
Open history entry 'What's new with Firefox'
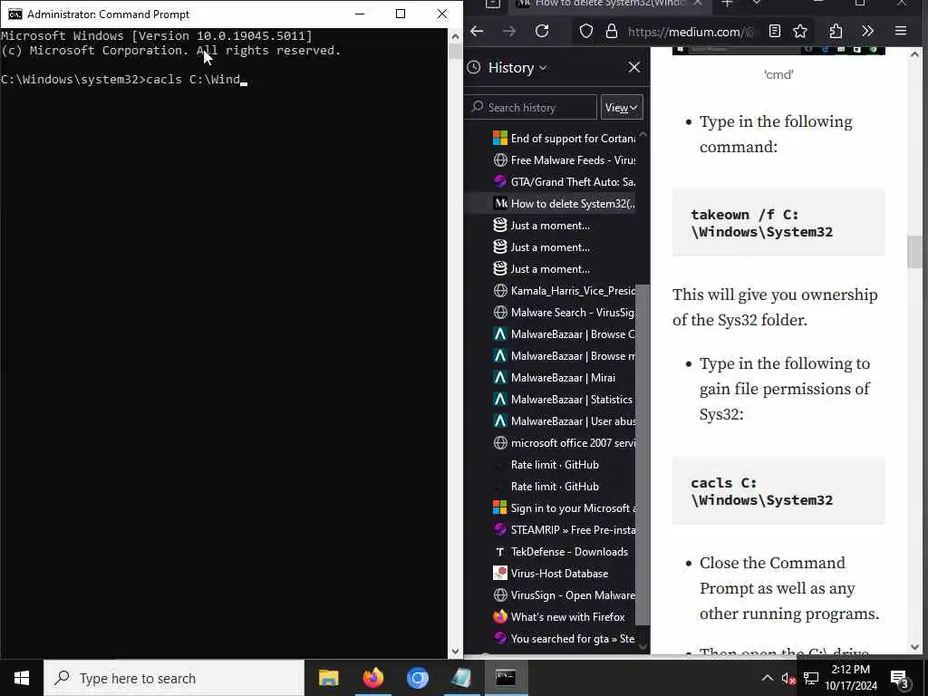click(x=558, y=617)
